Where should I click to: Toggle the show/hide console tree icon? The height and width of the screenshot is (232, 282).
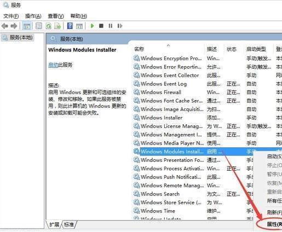[x=27, y=26]
